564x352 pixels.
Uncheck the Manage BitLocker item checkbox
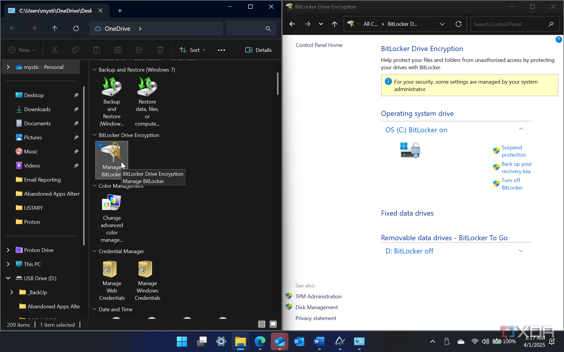(x=100, y=145)
